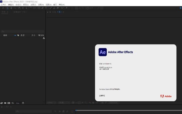Open the magnification ratio dropdown in viewer
182x114 pixels.
[51, 103]
